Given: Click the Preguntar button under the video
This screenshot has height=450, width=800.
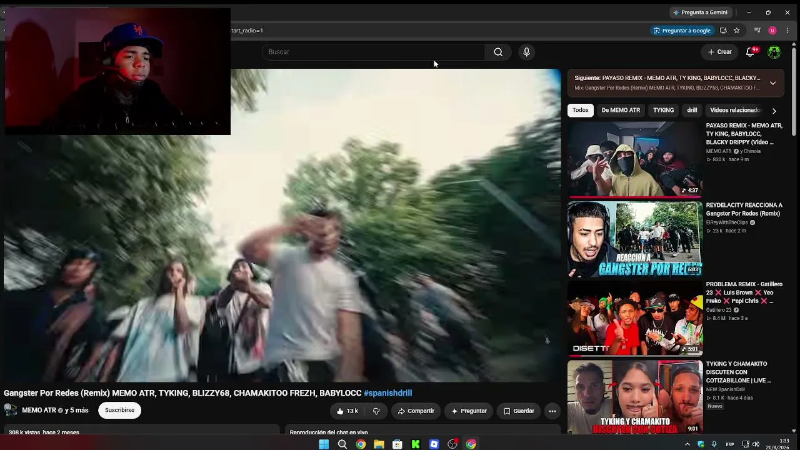Looking at the screenshot, I should click(x=469, y=411).
